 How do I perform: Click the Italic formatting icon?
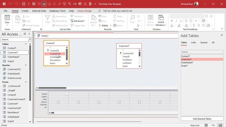point(176,21)
